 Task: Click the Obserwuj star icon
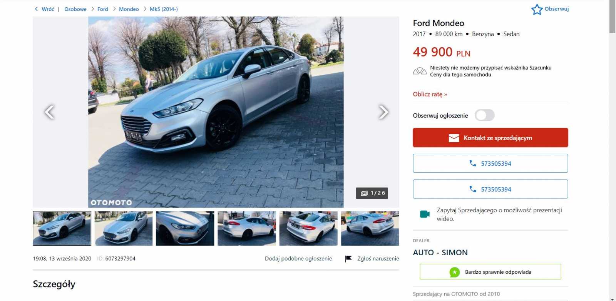click(537, 9)
